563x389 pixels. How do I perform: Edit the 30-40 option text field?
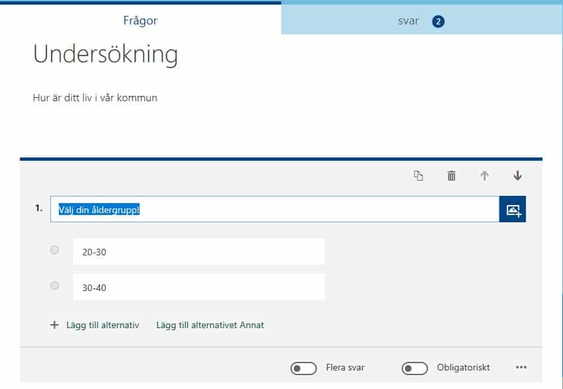198,287
